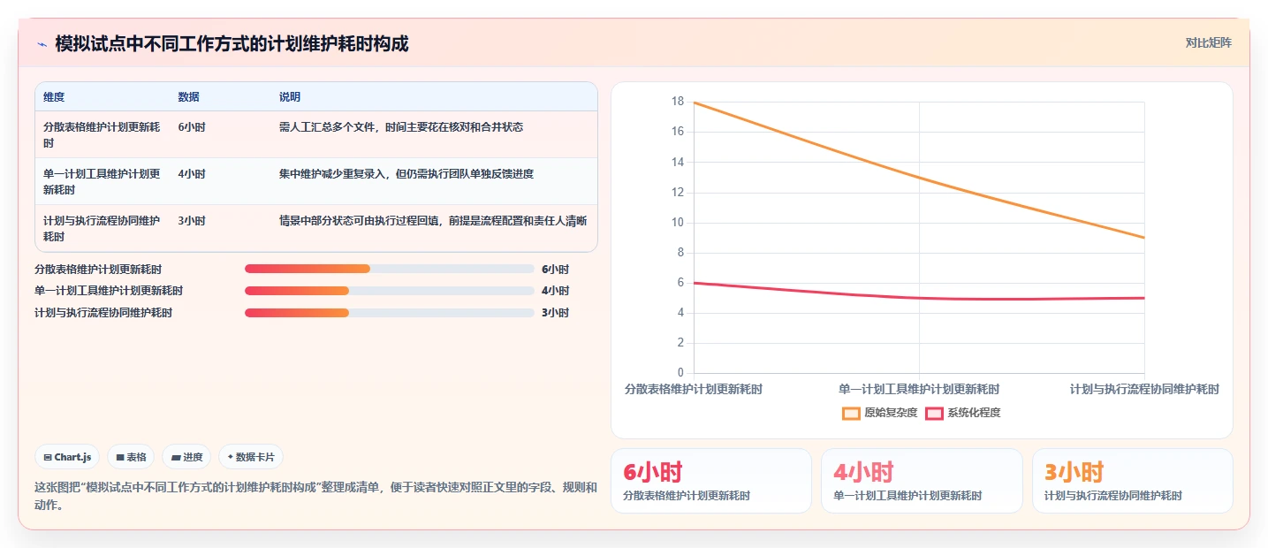Toggle the 原始复杂度 legend entry

(x=879, y=413)
